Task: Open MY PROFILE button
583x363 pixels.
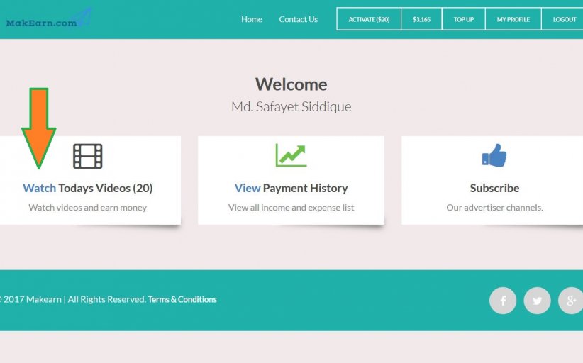Action: [x=513, y=19]
